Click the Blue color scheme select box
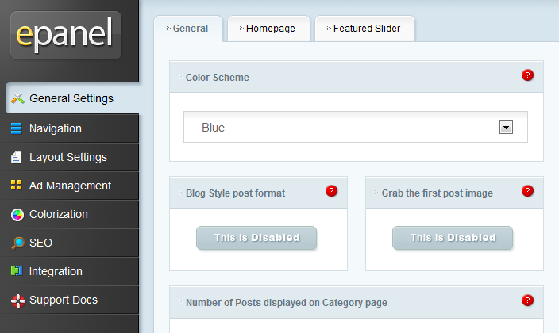 pos(356,127)
